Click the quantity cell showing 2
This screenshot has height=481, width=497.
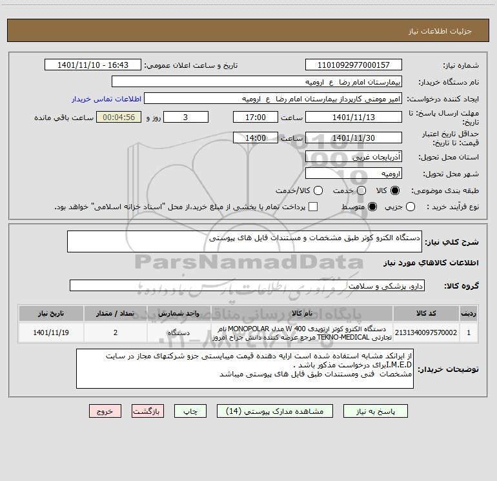tap(116, 333)
